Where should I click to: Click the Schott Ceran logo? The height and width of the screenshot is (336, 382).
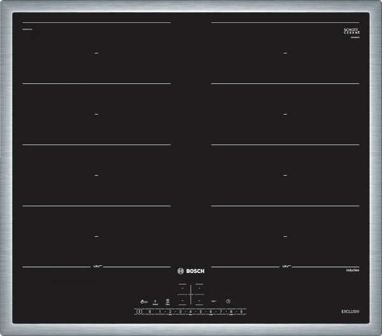click(x=351, y=31)
